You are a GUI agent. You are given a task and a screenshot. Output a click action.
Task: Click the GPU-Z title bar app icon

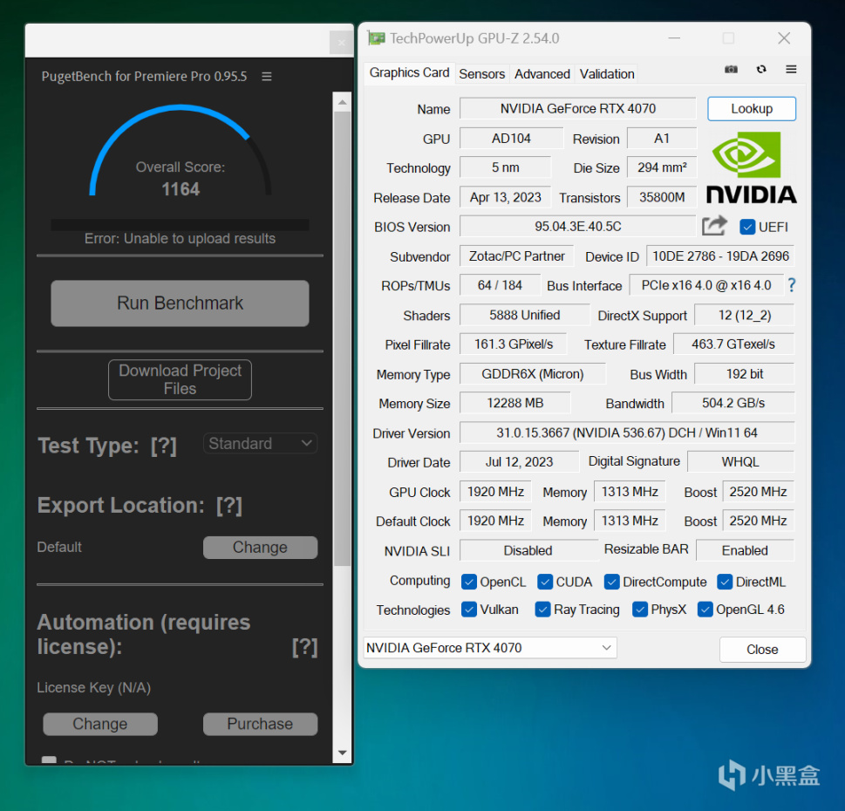[x=376, y=38]
